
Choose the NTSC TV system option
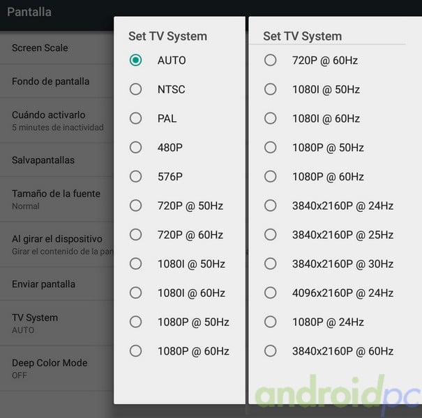[x=136, y=89]
